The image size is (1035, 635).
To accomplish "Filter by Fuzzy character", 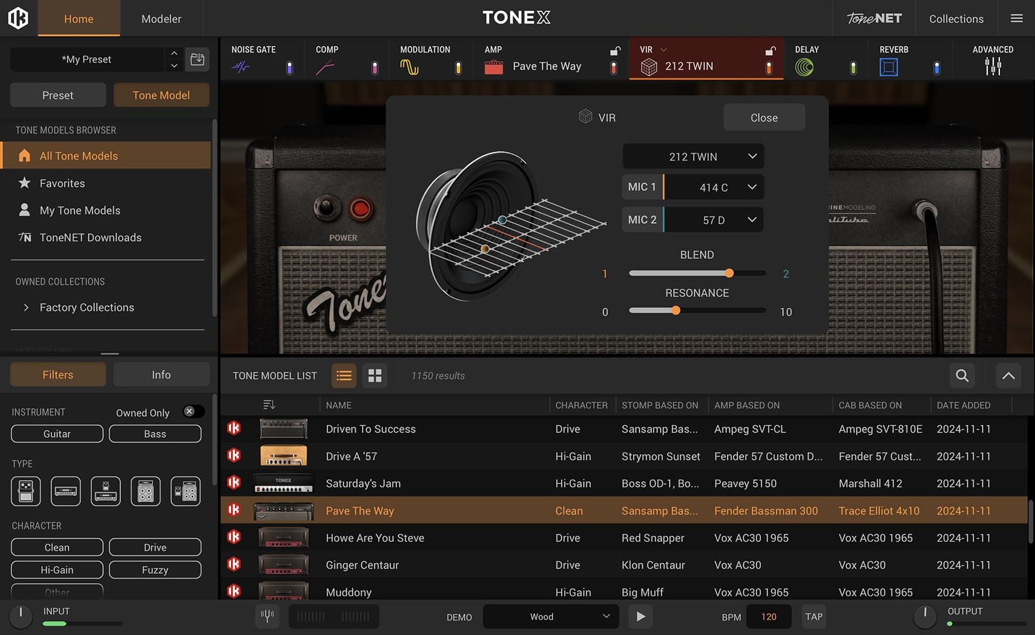I will coord(155,570).
